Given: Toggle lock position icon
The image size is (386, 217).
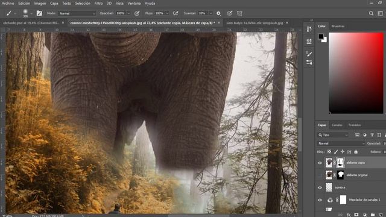Looking at the screenshot, I should [343, 152].
